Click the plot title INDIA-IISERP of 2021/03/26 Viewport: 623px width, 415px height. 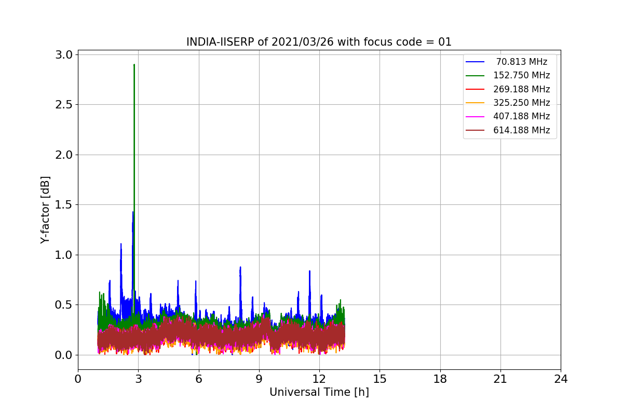pos(319,42)
